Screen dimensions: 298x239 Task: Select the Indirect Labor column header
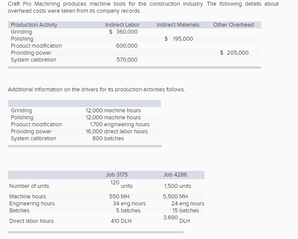pyautogui.click(x=122, y=25)
